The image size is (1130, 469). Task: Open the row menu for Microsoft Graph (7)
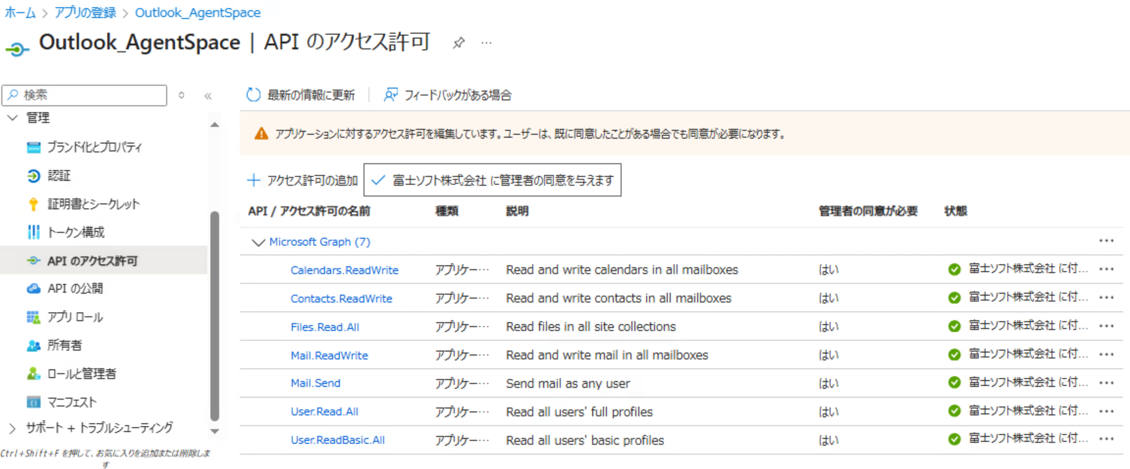click(x=1106, y=241)
